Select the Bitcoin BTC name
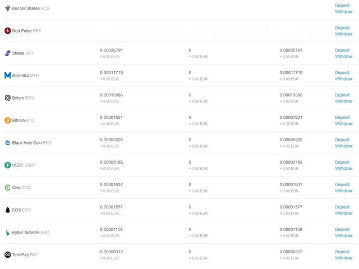Image resolution: width=359 pixels, height=269 pixels. point(23,120)
